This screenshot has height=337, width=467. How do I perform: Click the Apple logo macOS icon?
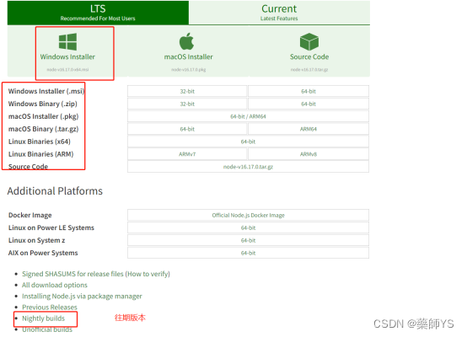187,41
